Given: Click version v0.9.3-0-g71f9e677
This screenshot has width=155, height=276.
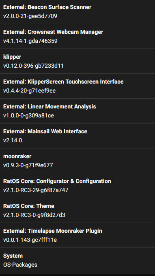Looking at the screenshot, I should 28,165.
